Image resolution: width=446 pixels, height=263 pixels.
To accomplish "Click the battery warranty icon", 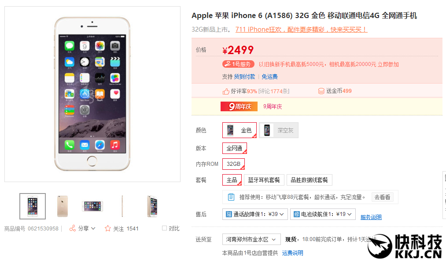I will [x=297, y=214].
